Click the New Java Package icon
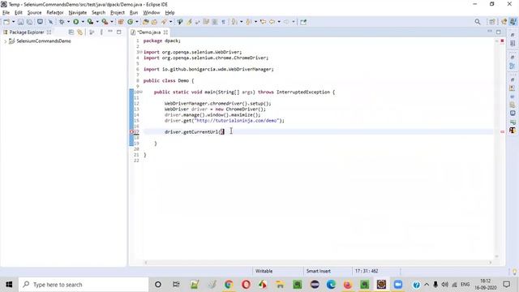The image size is (519, 292). [121, 22]
